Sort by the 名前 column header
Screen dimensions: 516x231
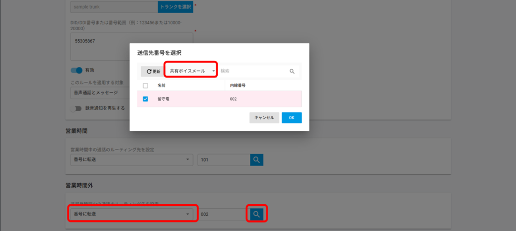click(162, 86)
